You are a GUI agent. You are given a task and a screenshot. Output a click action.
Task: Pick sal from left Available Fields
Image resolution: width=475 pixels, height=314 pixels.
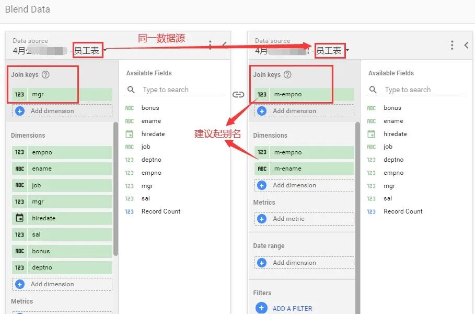coord(145,198)
